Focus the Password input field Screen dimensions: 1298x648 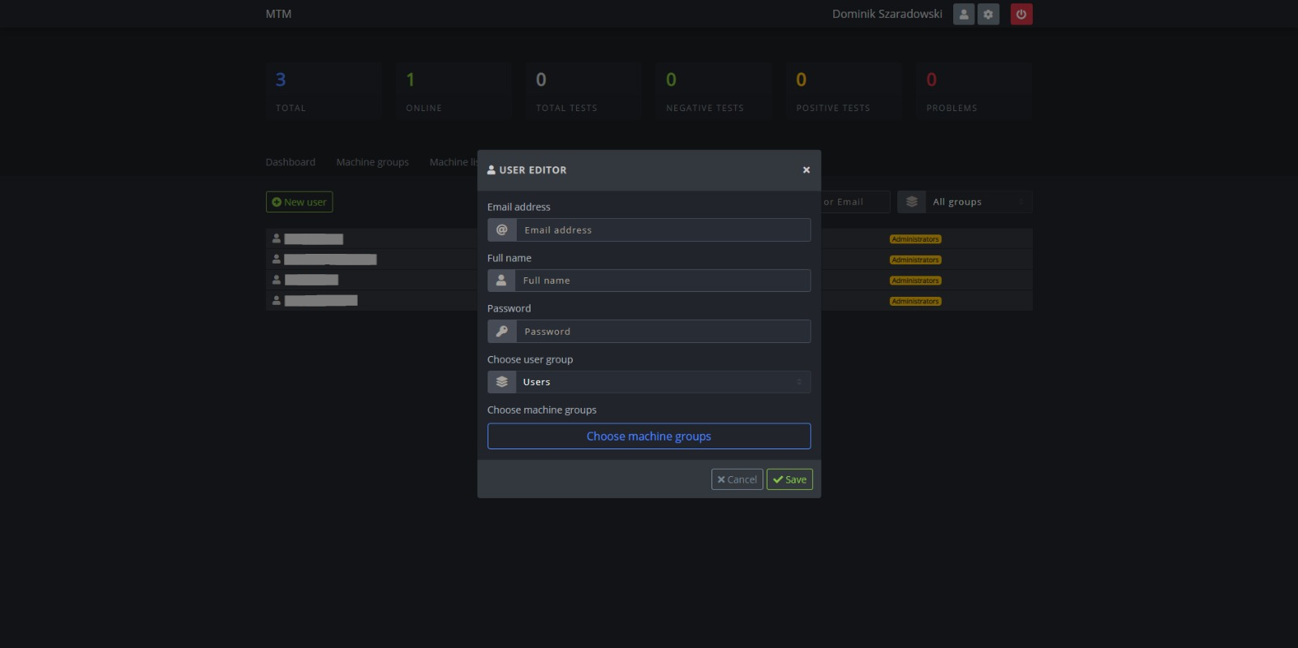[662, 331]
